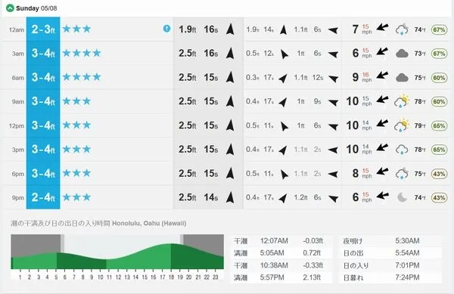Click the grey cloud icon at 3am
Image resolution: width=454 pixels, height=294 pixels.
pos(402,54)
